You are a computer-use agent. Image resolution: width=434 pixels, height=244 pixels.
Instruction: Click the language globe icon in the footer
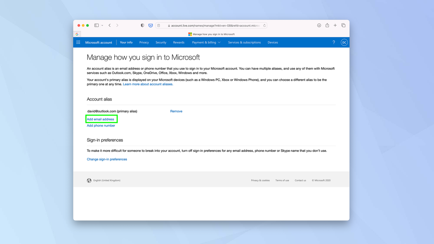pos(89,180)
